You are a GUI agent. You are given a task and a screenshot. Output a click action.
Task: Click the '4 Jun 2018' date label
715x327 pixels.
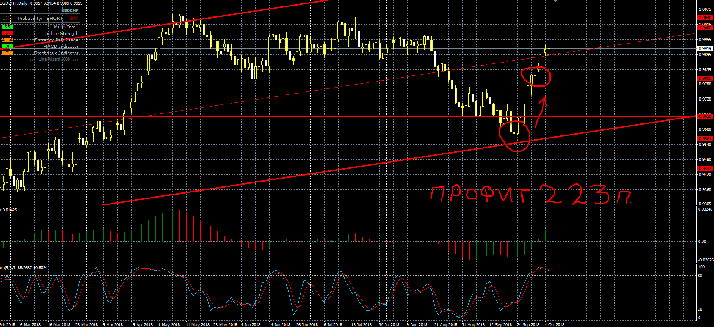coord(251,325)
